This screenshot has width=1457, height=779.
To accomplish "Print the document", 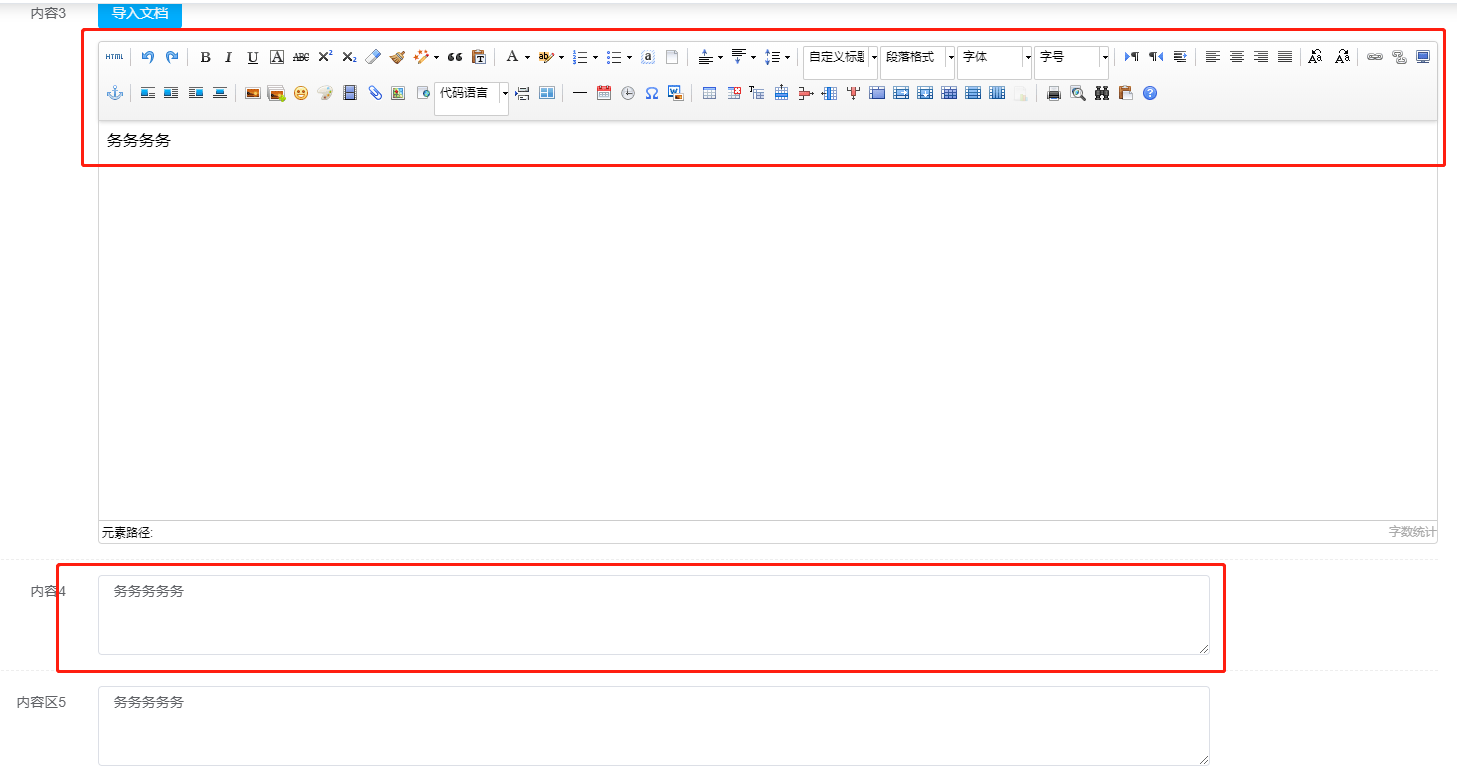I will click(1054, 93).
